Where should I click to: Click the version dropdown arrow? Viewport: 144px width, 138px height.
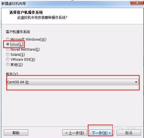[x=136, y=82]
